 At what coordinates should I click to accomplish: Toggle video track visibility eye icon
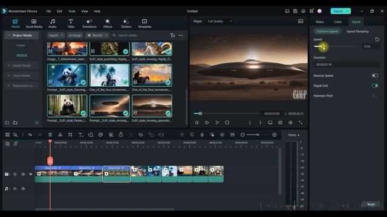point(31,174)
